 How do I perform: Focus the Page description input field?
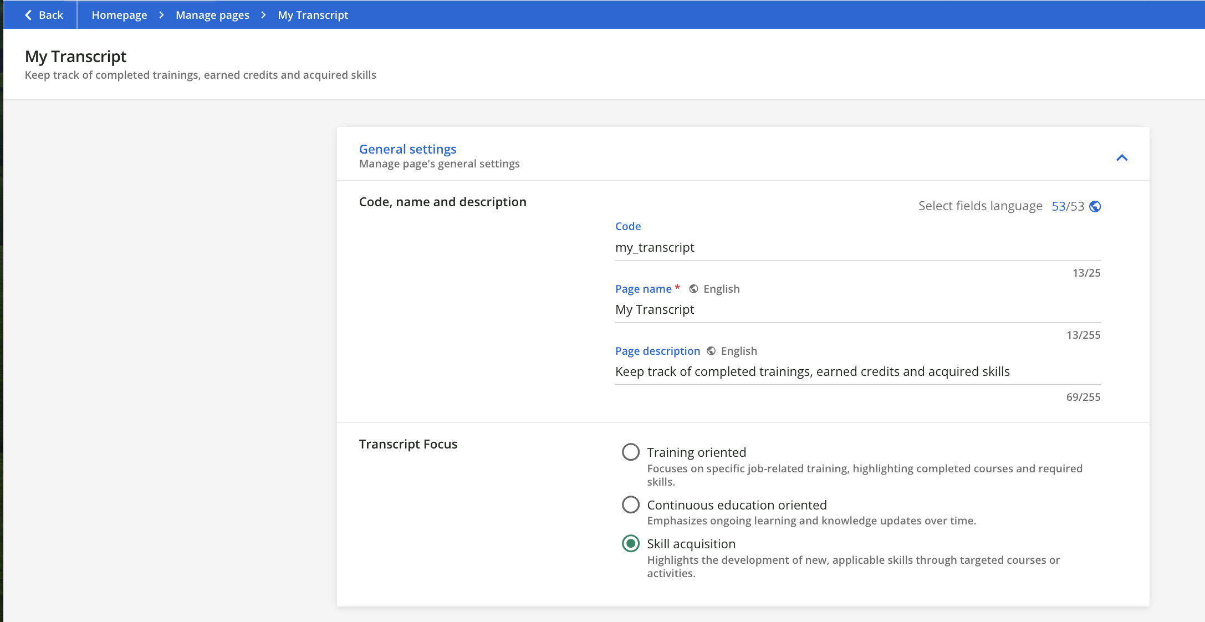click(857, 371)
